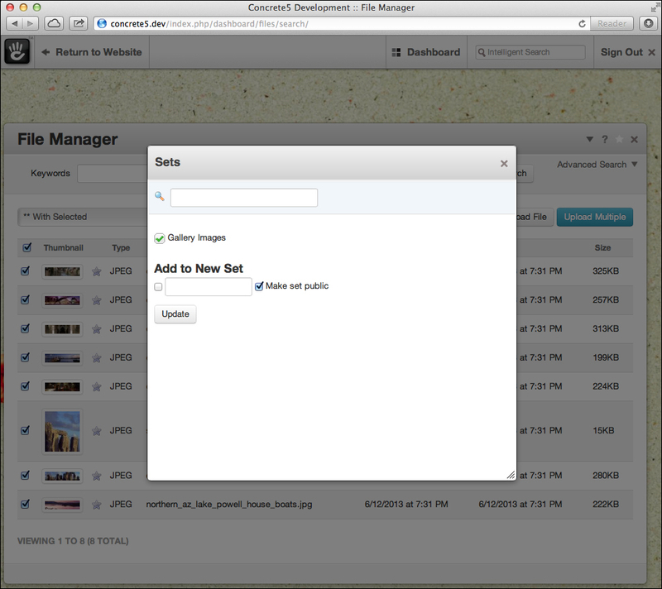Star the 199KB JPEG file
Screen dimensions: 662x589
[97, 358]
